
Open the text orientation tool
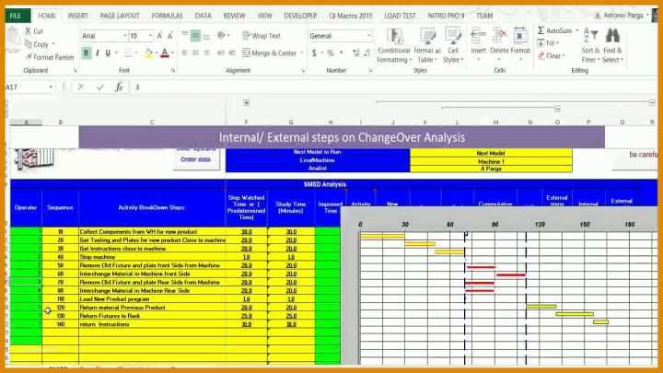(222, 36)
